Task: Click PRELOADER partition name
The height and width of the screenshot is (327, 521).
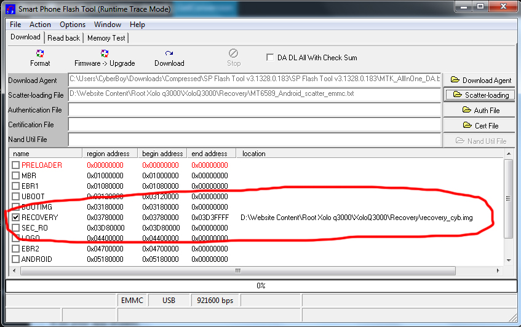Action: (x=42, y=165)
